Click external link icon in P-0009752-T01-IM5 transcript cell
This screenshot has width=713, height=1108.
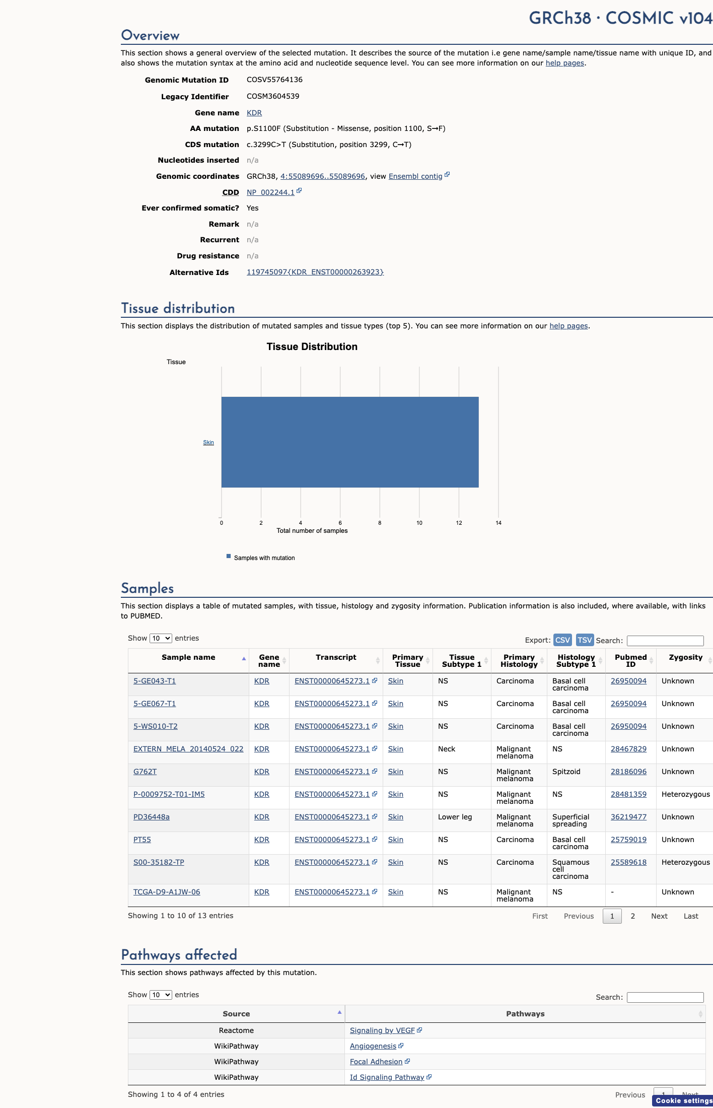pos(375,794)
